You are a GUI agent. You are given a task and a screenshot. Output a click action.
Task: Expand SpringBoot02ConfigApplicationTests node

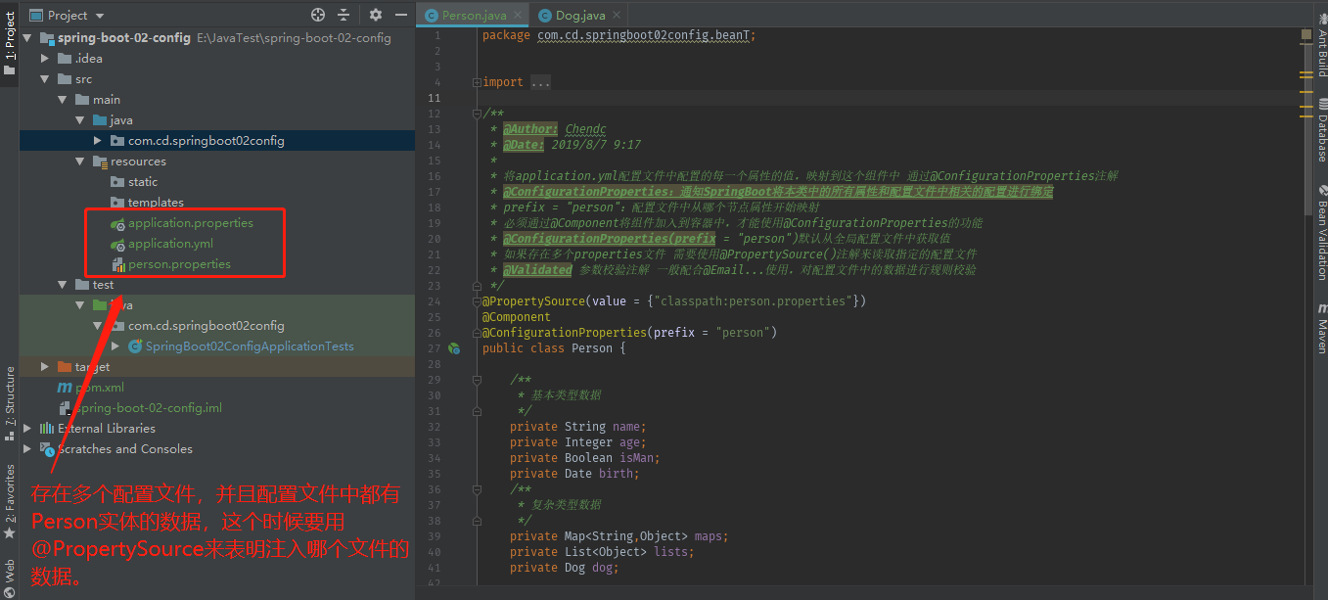(116, 346)
